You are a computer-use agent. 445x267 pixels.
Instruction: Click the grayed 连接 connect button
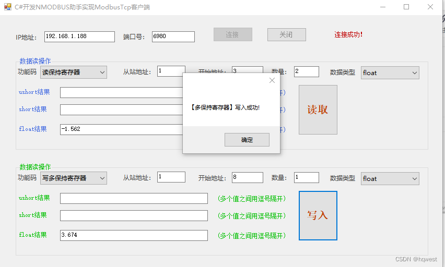click(x=233, y=34)
